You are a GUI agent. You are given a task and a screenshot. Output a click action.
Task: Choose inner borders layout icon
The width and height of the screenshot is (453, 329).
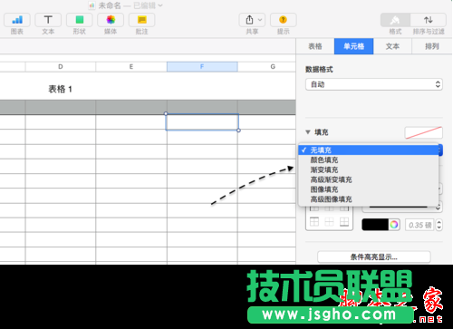pyautogui.click(x=329, y=222)
